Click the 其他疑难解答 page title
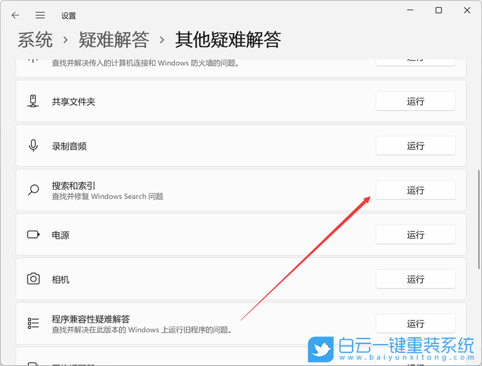 (228, 40)
